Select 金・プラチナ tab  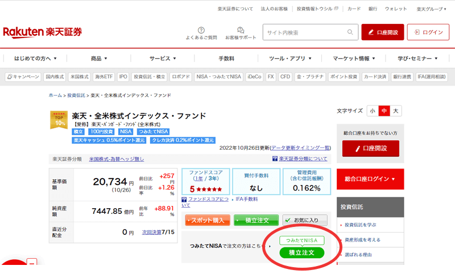[x=310, y=77]
